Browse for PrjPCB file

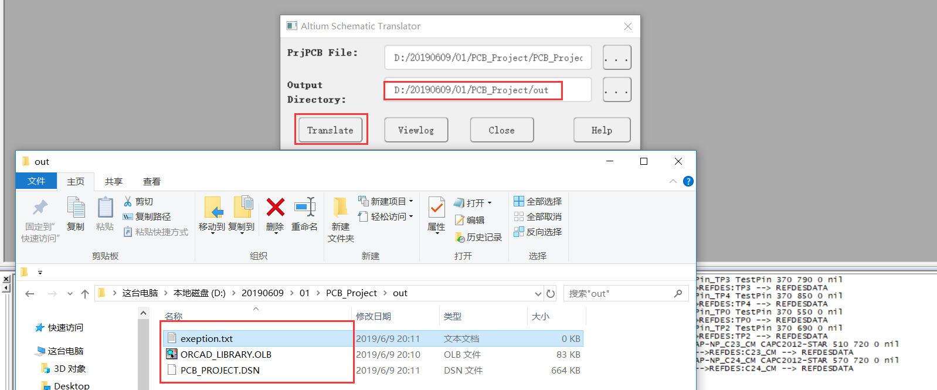(x=617, y=57)
